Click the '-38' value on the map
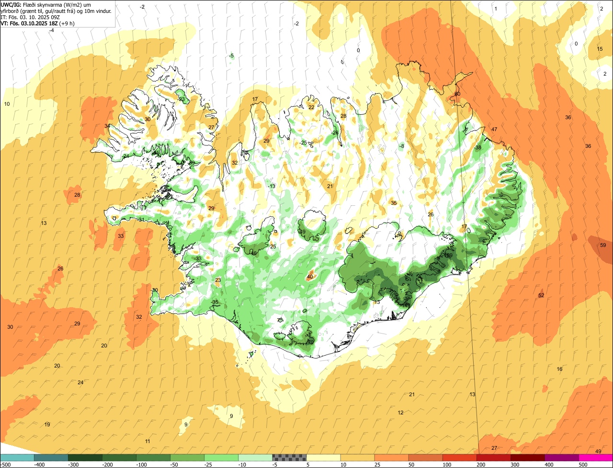This screenshot has width=613, height=468. click(x=477, y=147)
